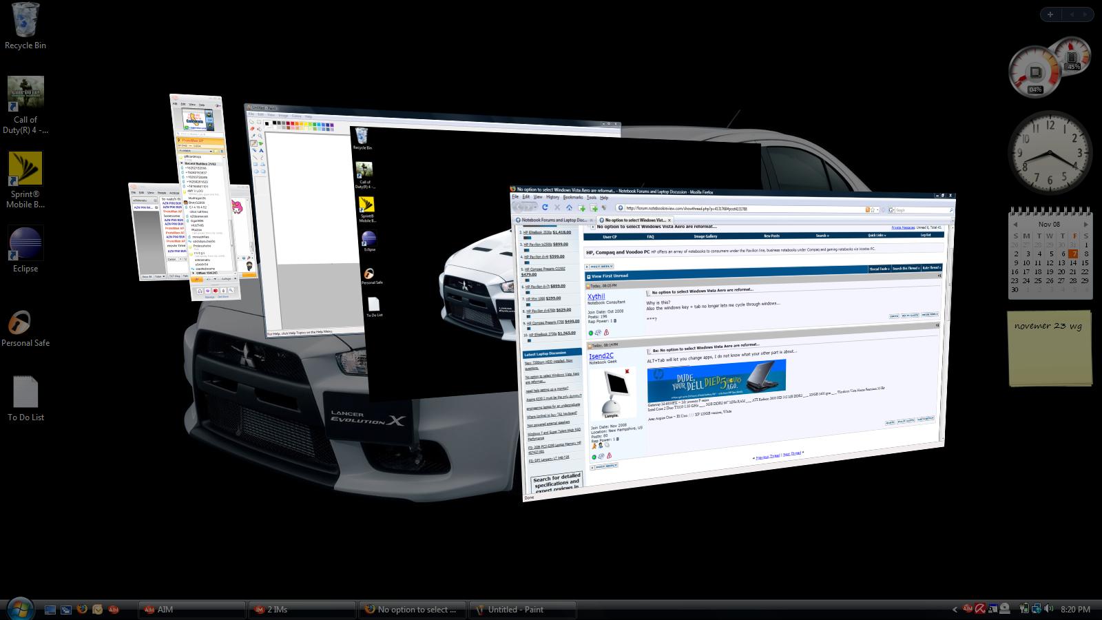Screen dimensions: 1102x620
Task: Click the Windows Start orb
Action: [19, 609]
